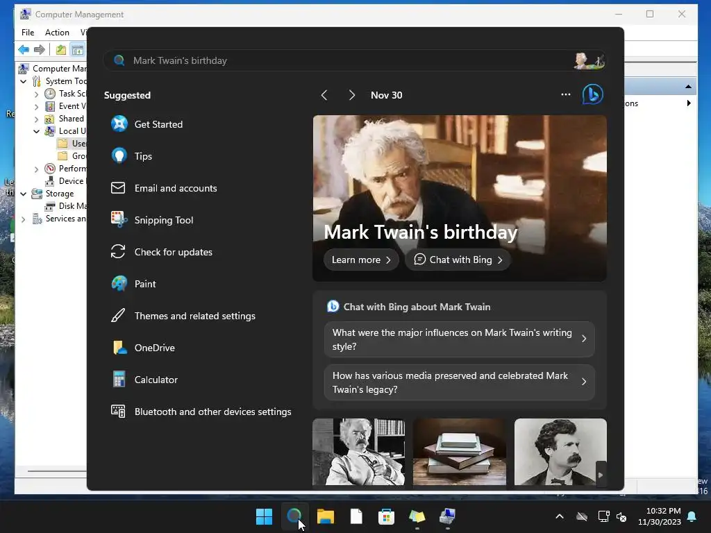This screenshot has width=711, height=533.
Task: Click the muted volume tray icon
Action: (621, 516)
